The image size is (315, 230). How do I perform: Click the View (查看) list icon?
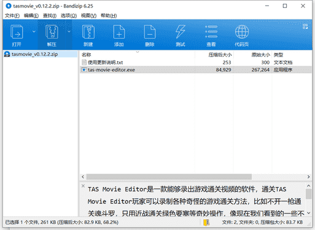point(211,32)
